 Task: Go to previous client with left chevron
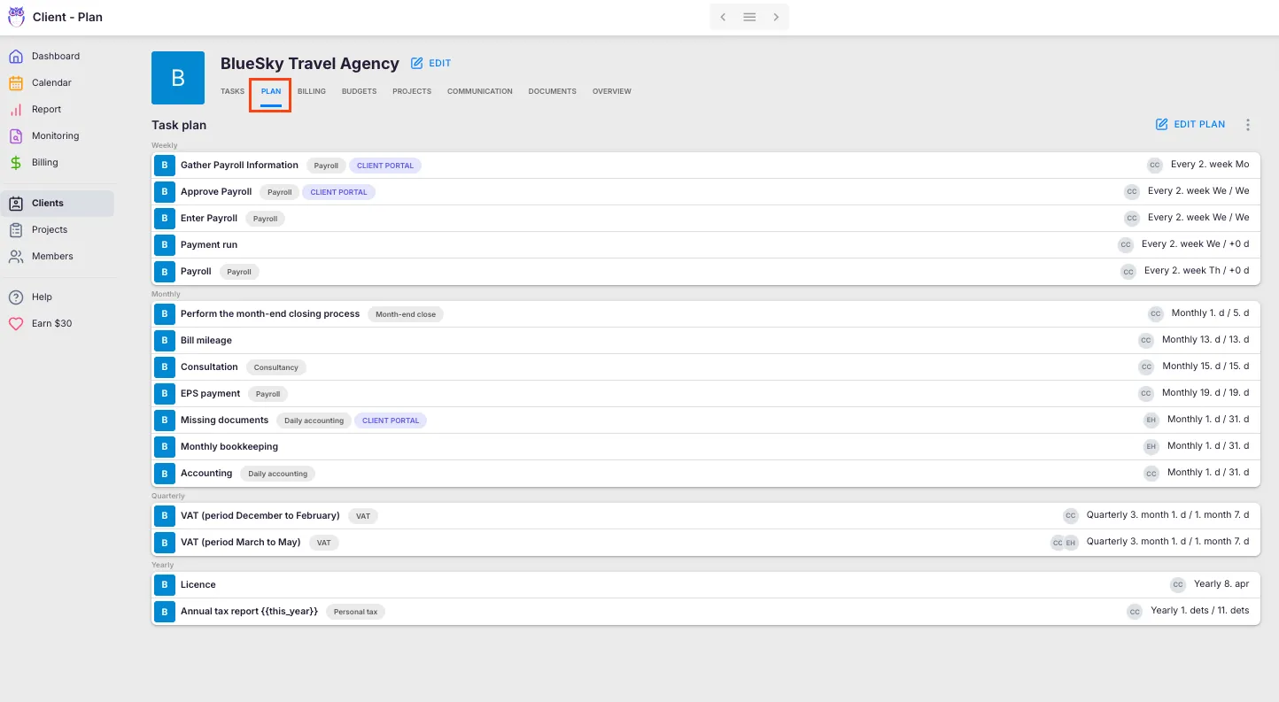[x=723, y=17]
